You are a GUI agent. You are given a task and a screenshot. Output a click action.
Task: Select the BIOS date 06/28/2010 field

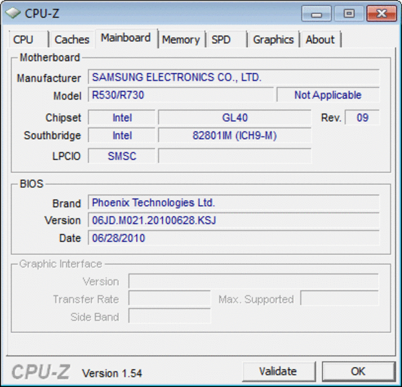pyautogui.click(x=234, y=238)
